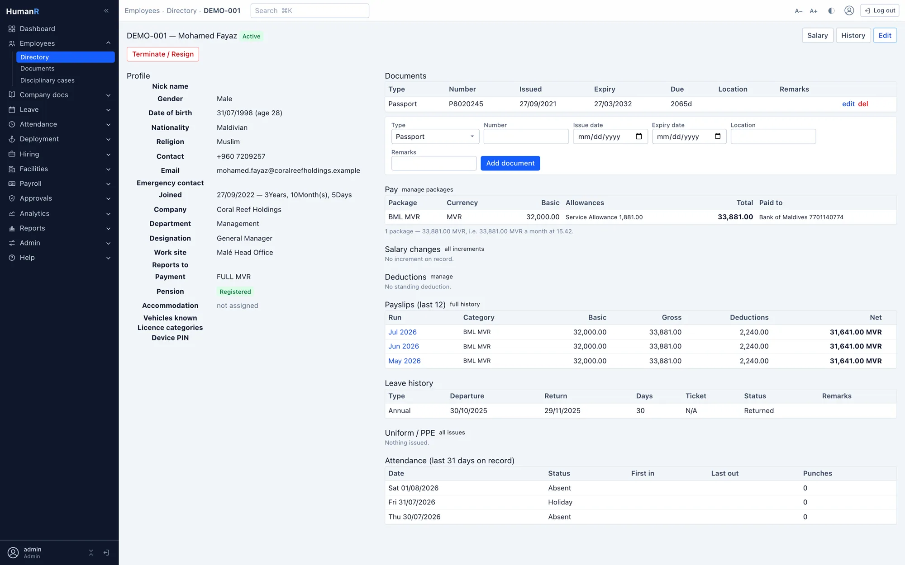
Task: Click the Reports bar-chart icon
Action: pos(12,228)
